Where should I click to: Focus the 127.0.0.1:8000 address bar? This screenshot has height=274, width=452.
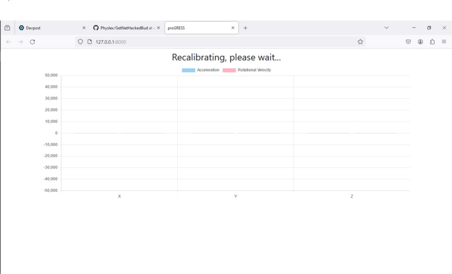[220, 42]
